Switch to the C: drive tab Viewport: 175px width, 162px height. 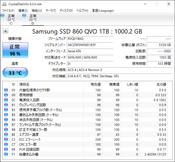11,20
